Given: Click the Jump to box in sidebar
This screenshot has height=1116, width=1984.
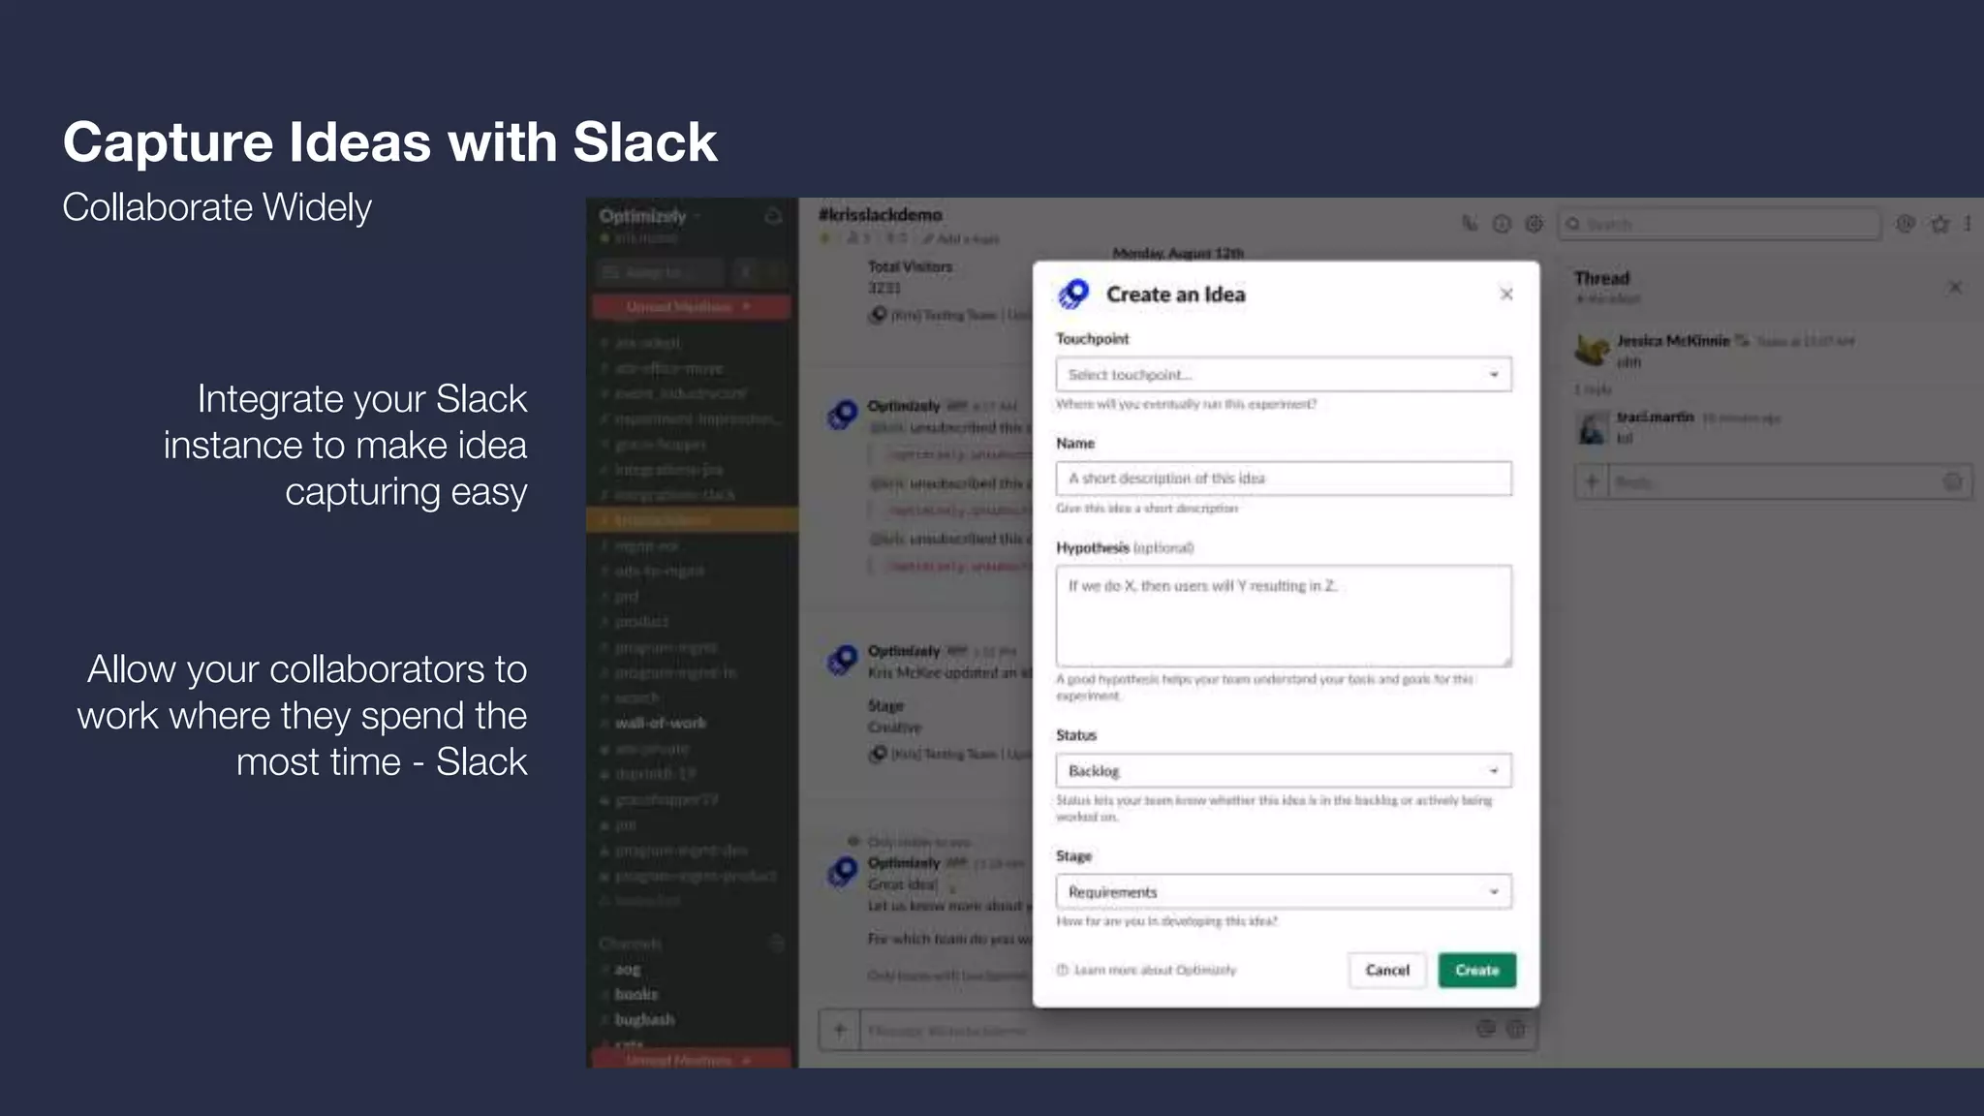Looking at the screenshot, I should click(660, 272).
